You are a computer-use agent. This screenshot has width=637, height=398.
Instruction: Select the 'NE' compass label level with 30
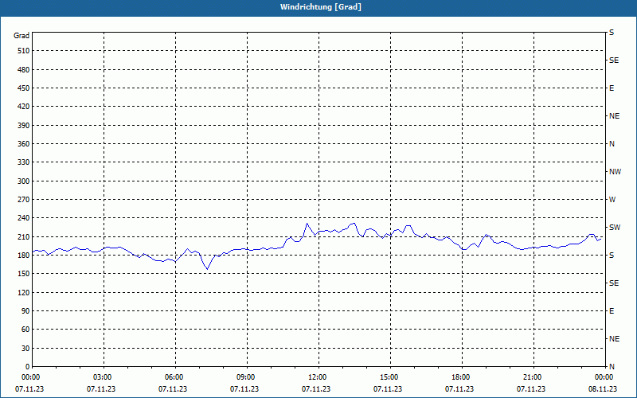614,339
